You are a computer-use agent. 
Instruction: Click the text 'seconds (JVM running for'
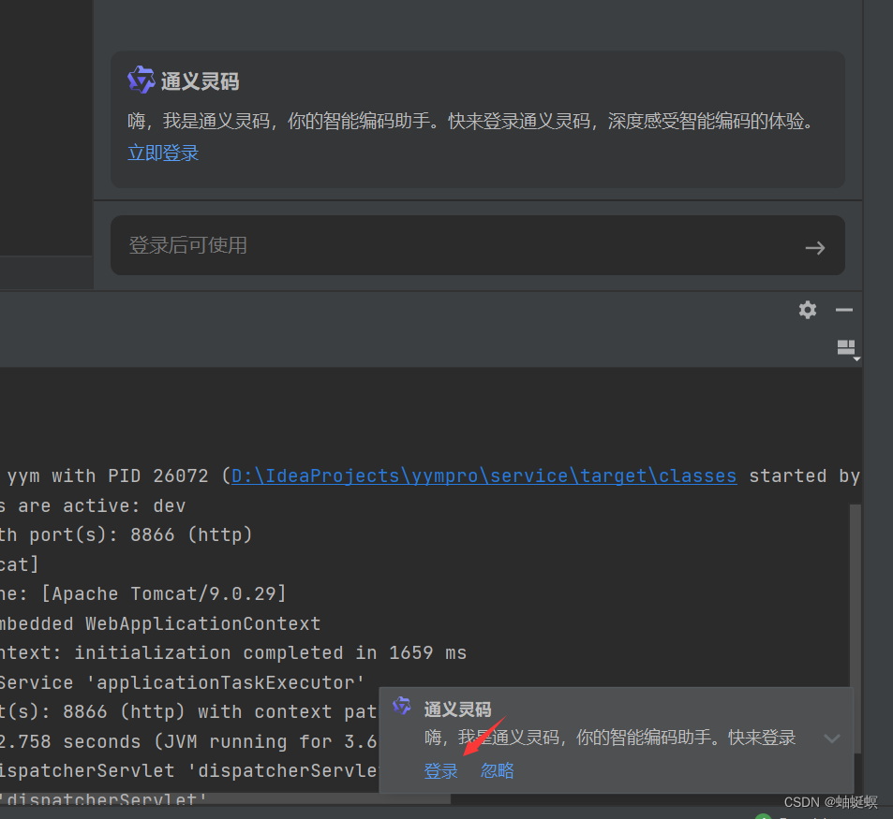click(x=198, y=741)
